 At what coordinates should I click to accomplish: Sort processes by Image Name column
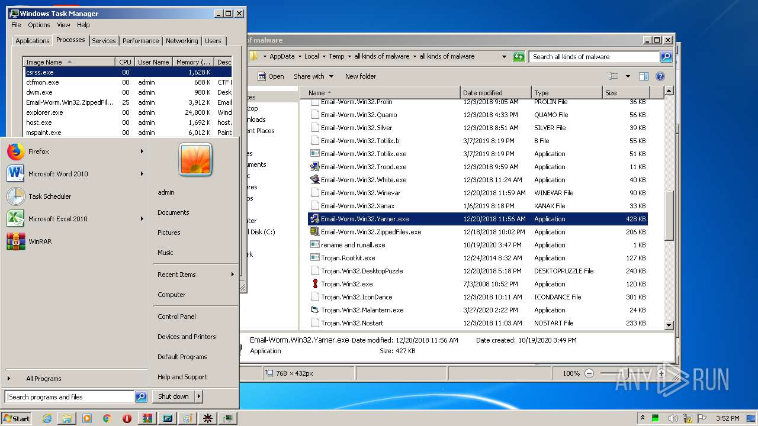point(69,62)
